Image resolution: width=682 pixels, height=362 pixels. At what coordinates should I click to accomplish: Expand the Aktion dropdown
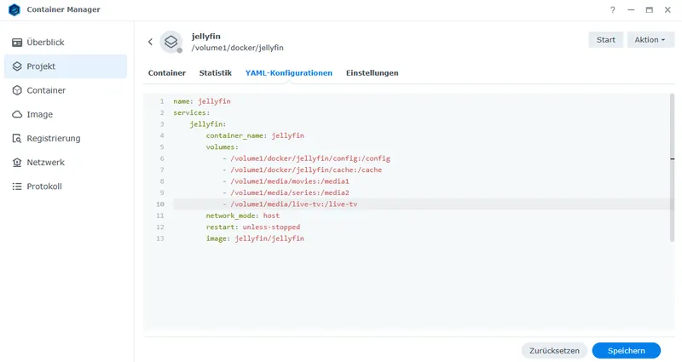(x=650, y=39)
